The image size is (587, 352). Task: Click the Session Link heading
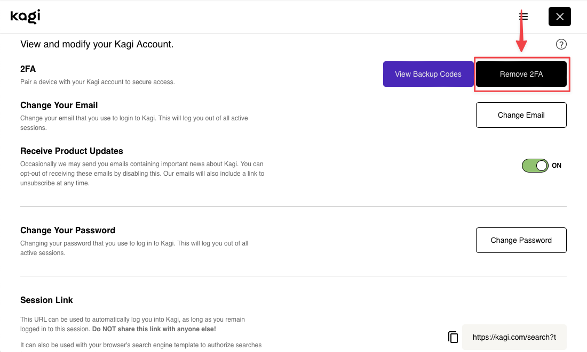coord(46,300)
